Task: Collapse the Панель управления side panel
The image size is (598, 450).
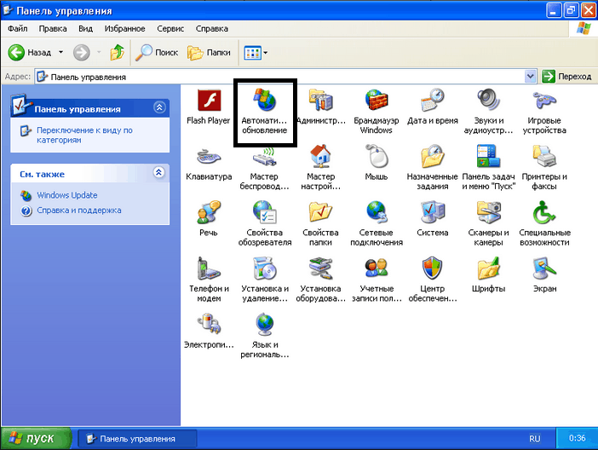Action: click(158, 108)
